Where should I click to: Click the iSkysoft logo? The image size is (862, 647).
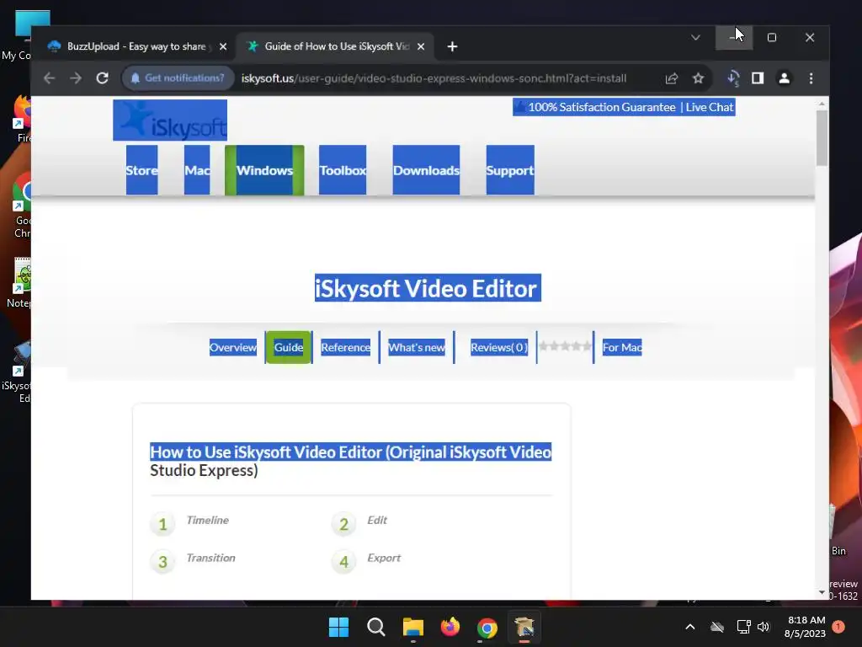pos(170,120)
